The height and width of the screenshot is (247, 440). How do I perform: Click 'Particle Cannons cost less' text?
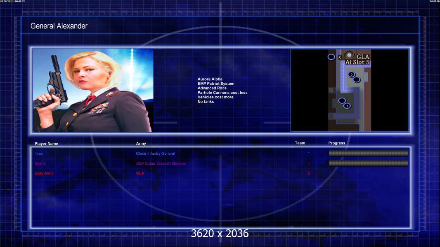tap(222, 93)
